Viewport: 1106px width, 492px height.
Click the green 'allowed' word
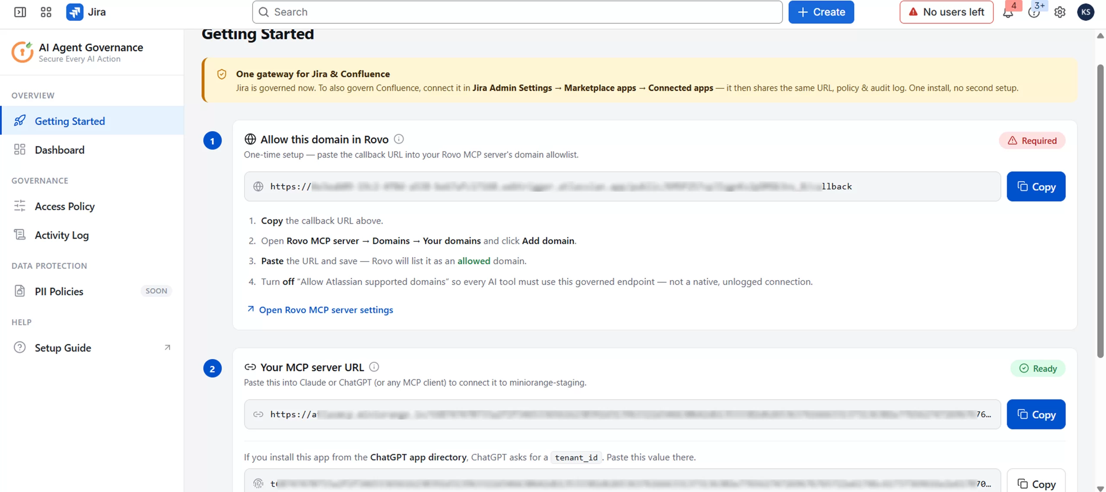coord(474,261)
